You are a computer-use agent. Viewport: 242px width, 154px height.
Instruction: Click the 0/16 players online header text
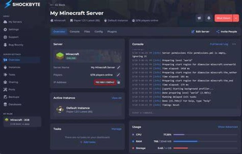[145, 20]
